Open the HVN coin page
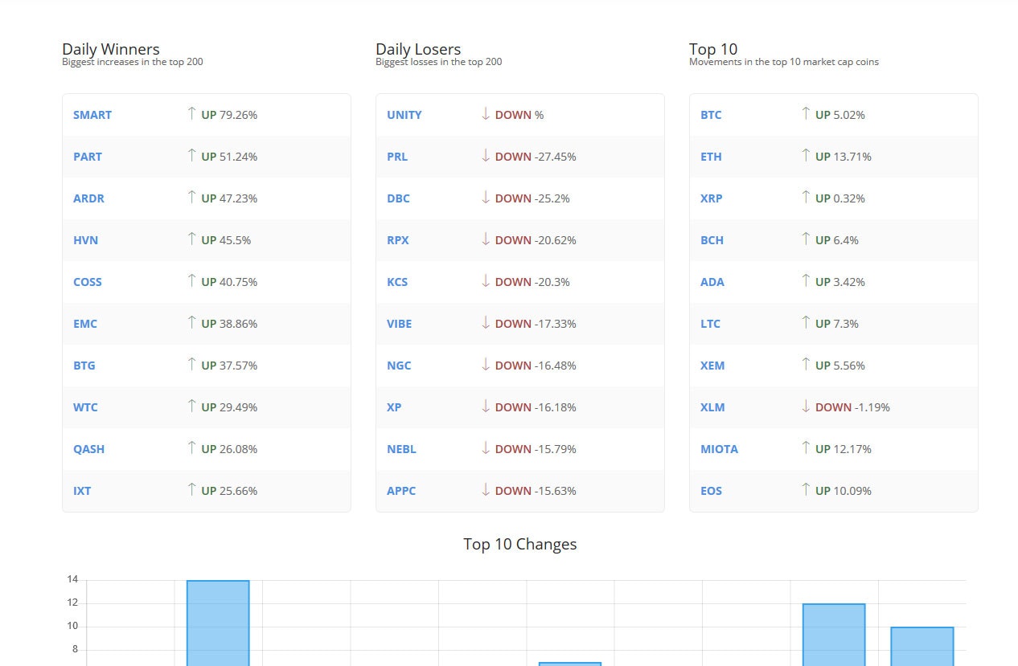This screenshot has width=1018, height=666. (85, 240)
